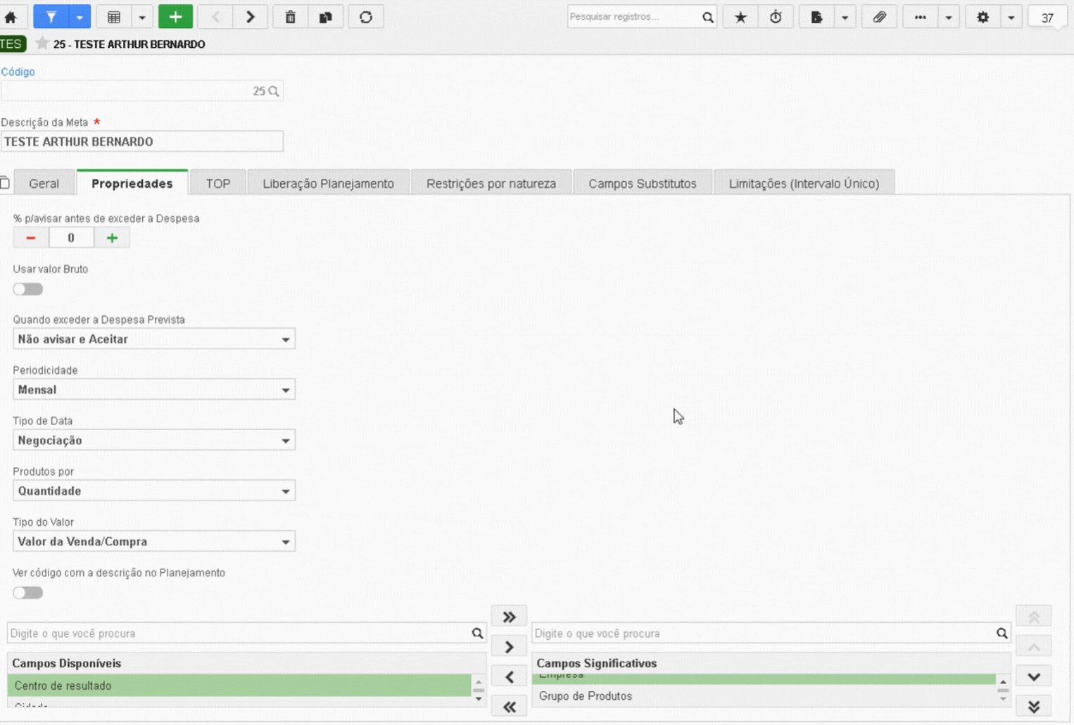
Task: Click the 37 counter button
Action: 1047,18
